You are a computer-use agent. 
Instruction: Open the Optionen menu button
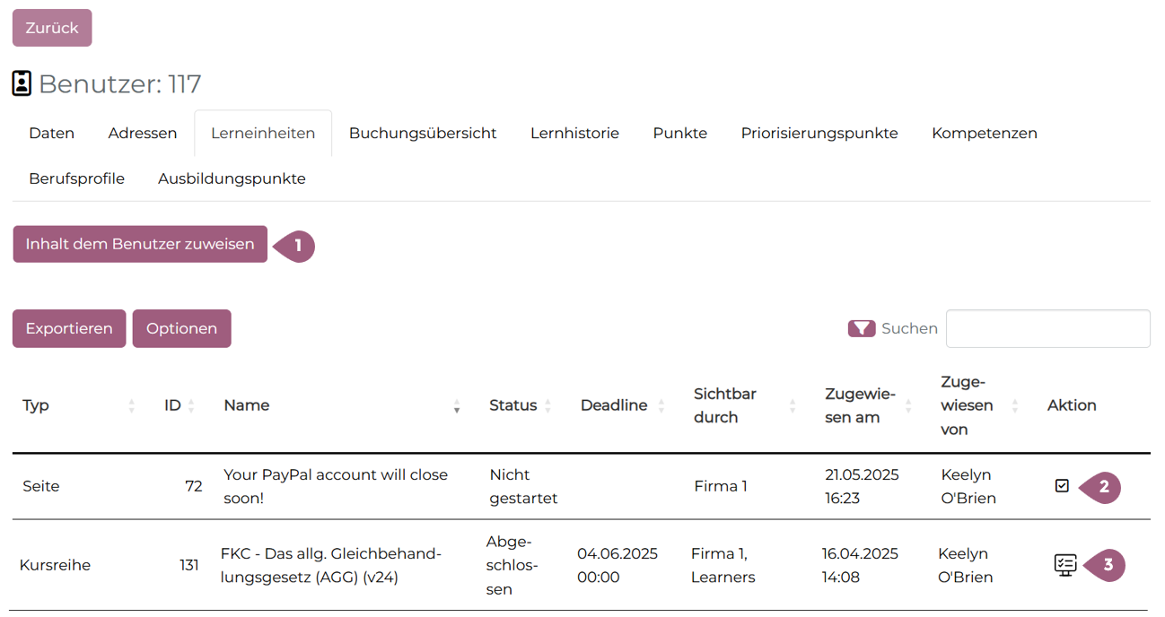[181, 328]
